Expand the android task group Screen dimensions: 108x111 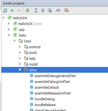click(x=20, y=47)
